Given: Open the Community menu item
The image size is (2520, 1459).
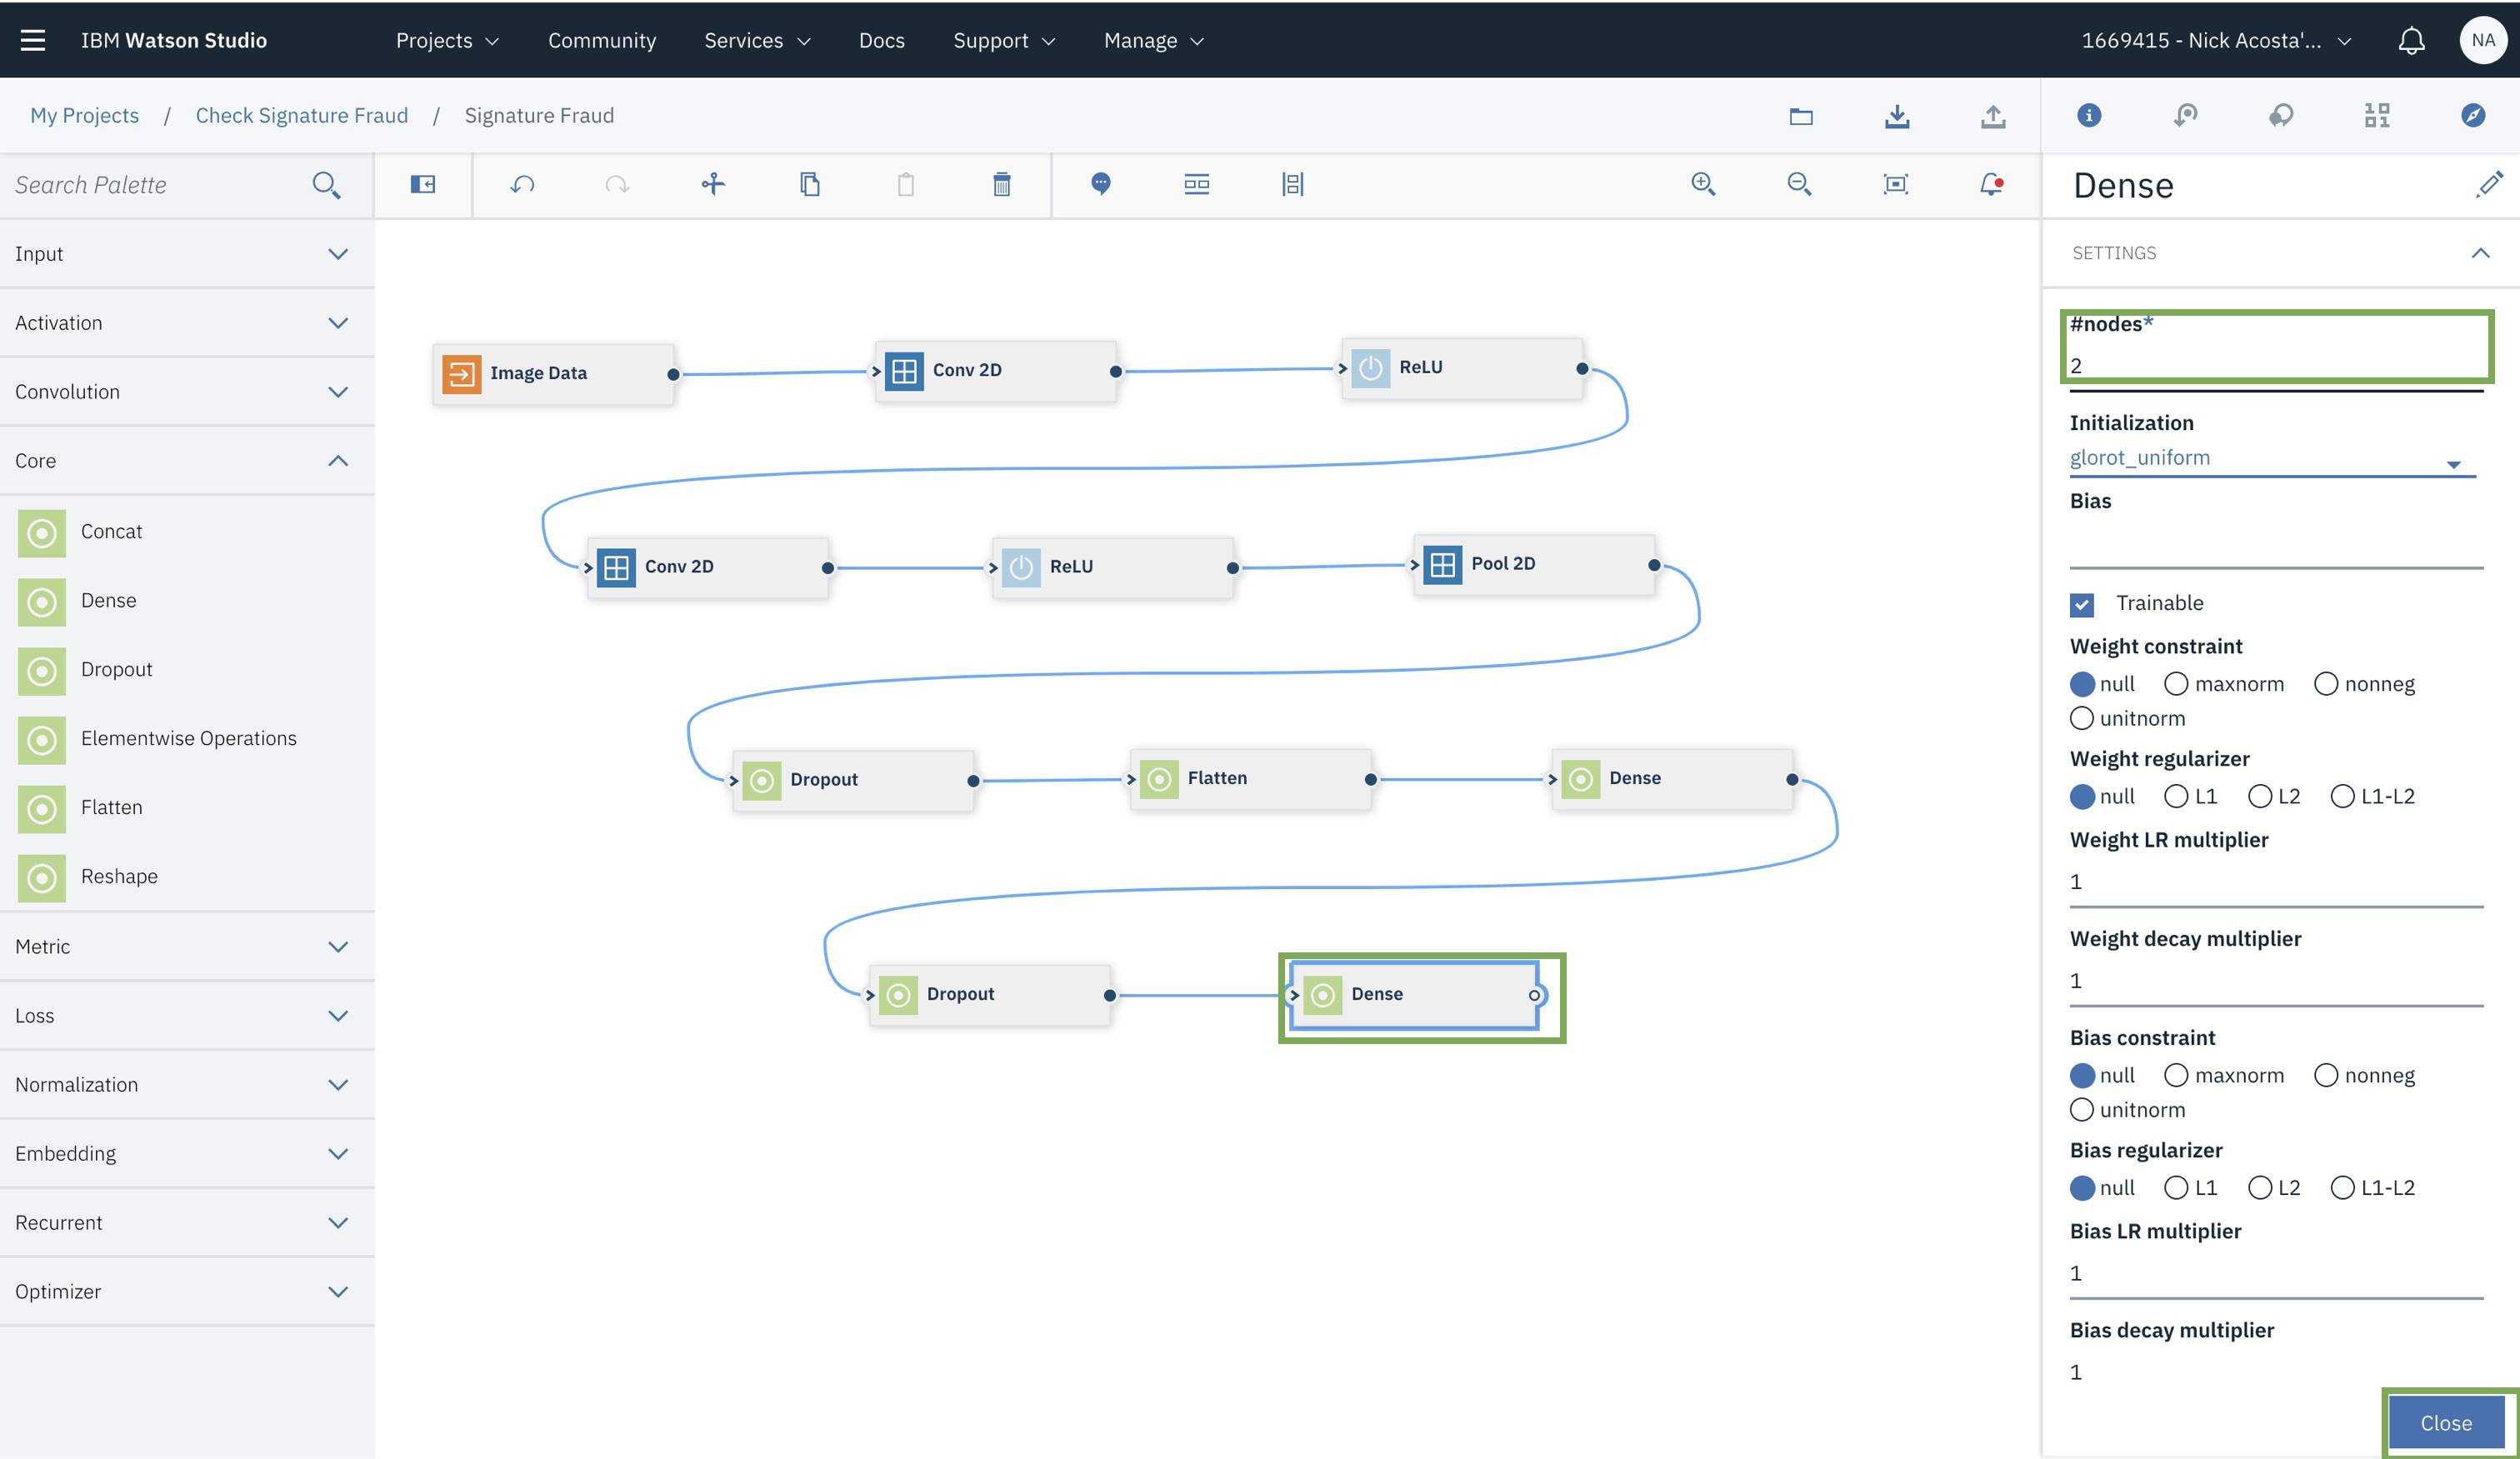Looking at the screenshot, I should [x=602, y=40].
